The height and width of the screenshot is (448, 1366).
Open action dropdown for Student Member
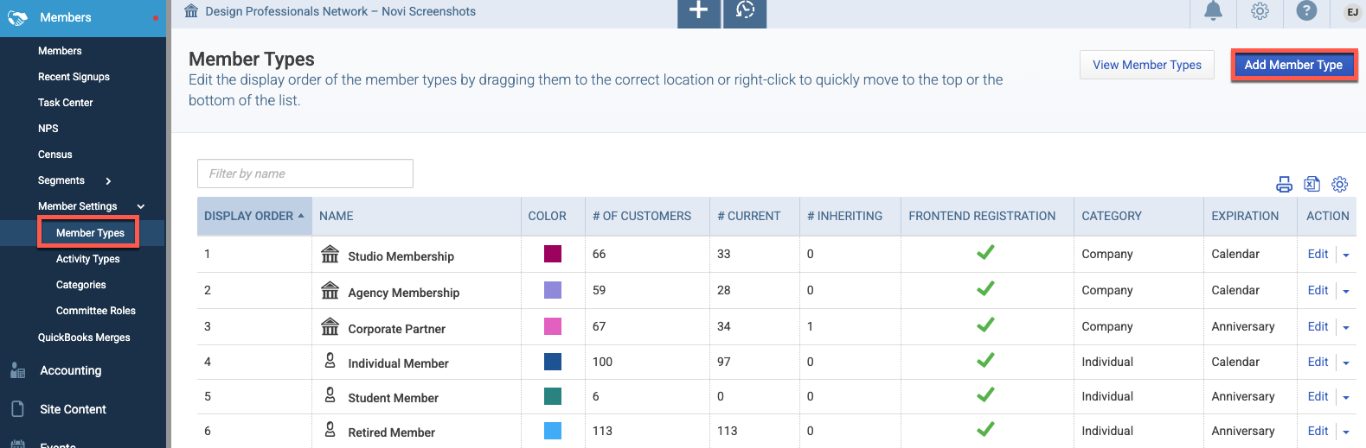(x=1346, y=398)
